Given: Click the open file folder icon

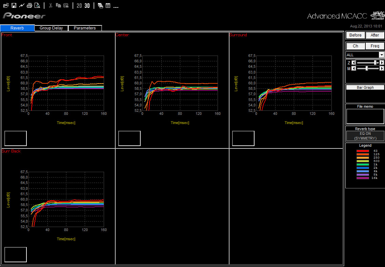Looking at the screenshot, I should [6, 5].
